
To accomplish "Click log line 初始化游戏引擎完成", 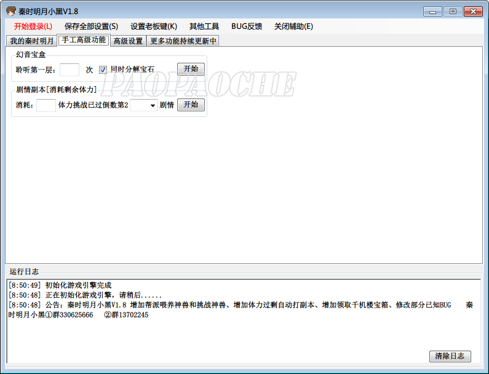I will coord(60,285).
